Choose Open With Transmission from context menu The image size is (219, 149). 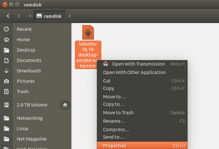tap(138, 64)
